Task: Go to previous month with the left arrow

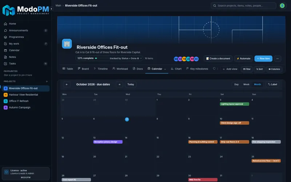Action: click(67, 84)
